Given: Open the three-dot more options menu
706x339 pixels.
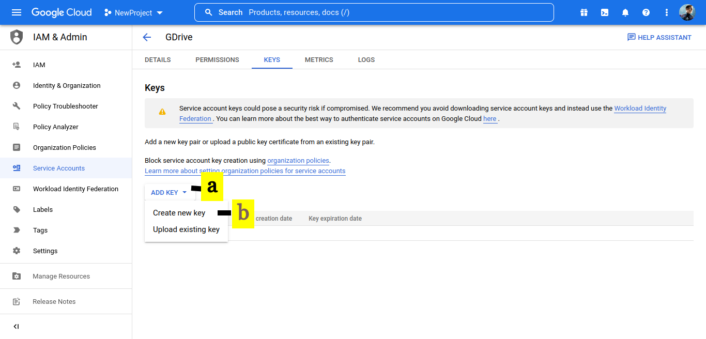Looking at the screenshot, I should pos(667,12).
